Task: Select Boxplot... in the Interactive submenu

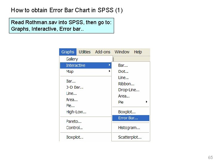Action: coord(131,112)
